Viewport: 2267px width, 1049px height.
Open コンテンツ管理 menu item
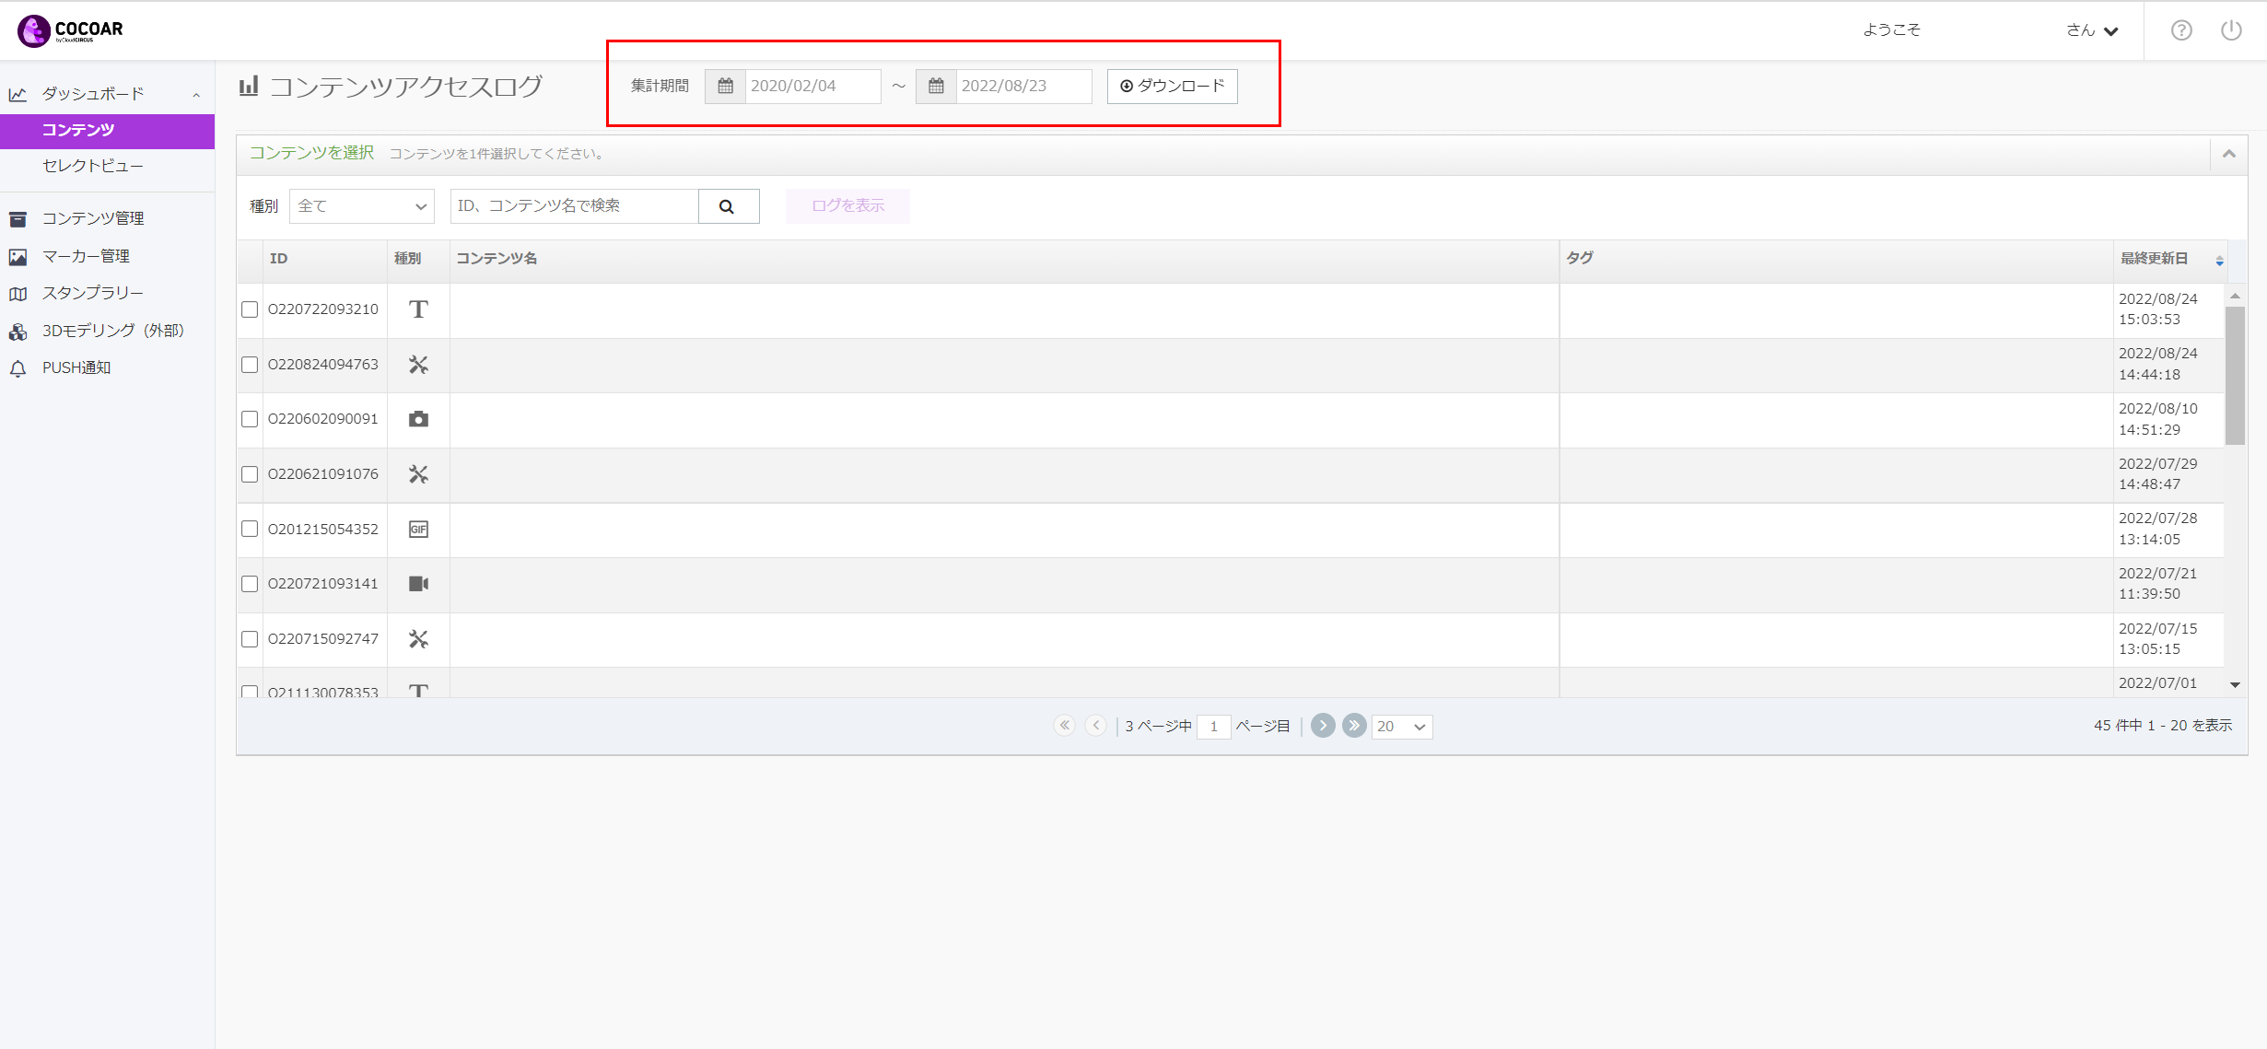point(93,218)
